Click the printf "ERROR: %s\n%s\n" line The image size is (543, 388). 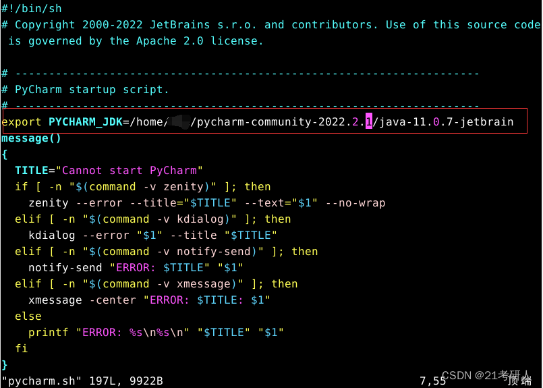(156, 332)
